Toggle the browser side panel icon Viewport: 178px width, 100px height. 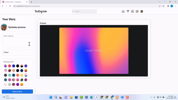pos(168,6)
